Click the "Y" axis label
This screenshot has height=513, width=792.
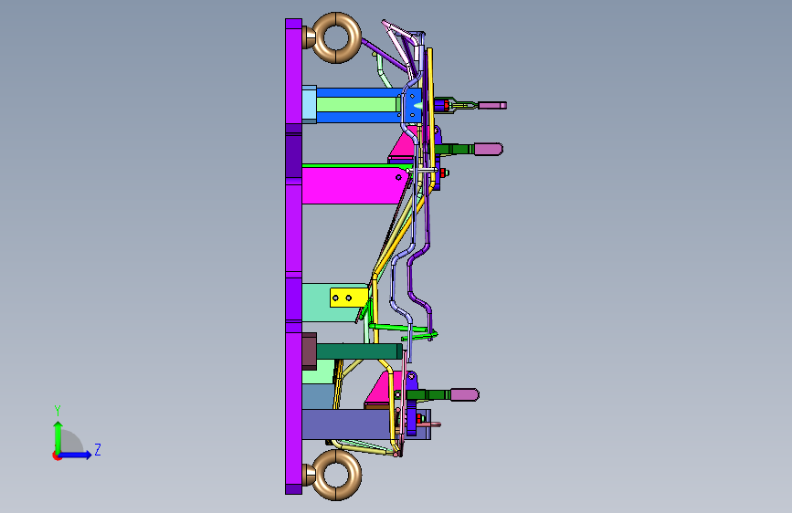58,410
